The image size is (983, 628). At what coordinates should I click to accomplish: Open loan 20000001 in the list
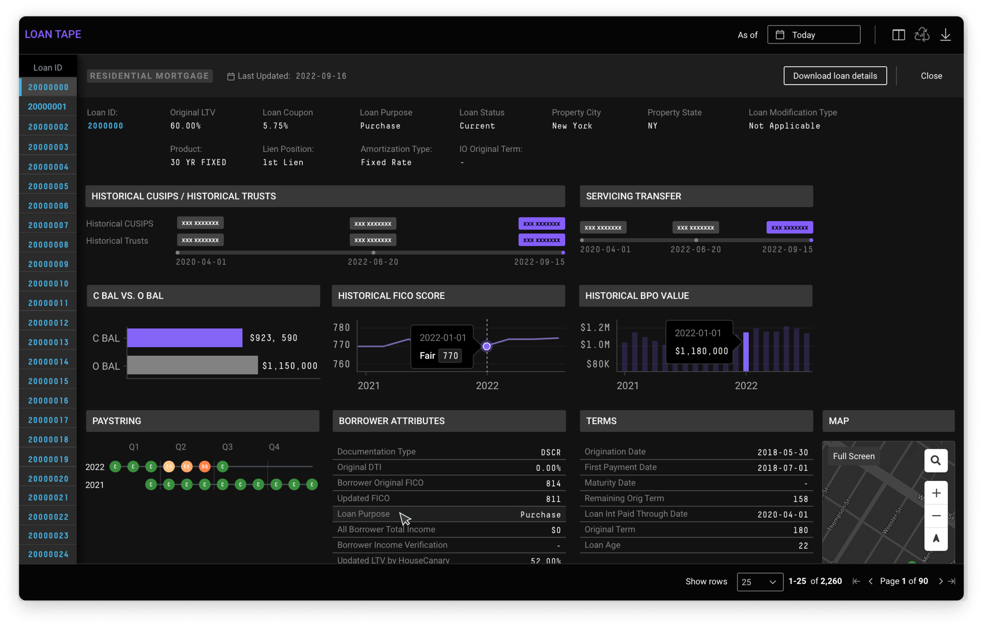click(x=47, y=107)
